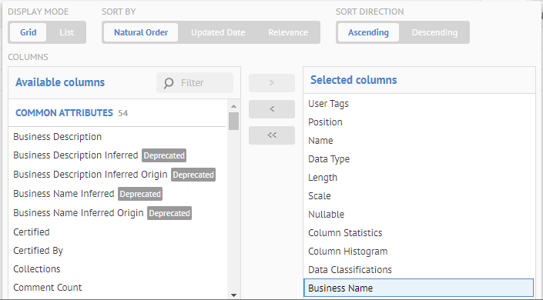The image size is (543, 300).
Task: Click the Filter field for available columns
Action: point(195,83)
